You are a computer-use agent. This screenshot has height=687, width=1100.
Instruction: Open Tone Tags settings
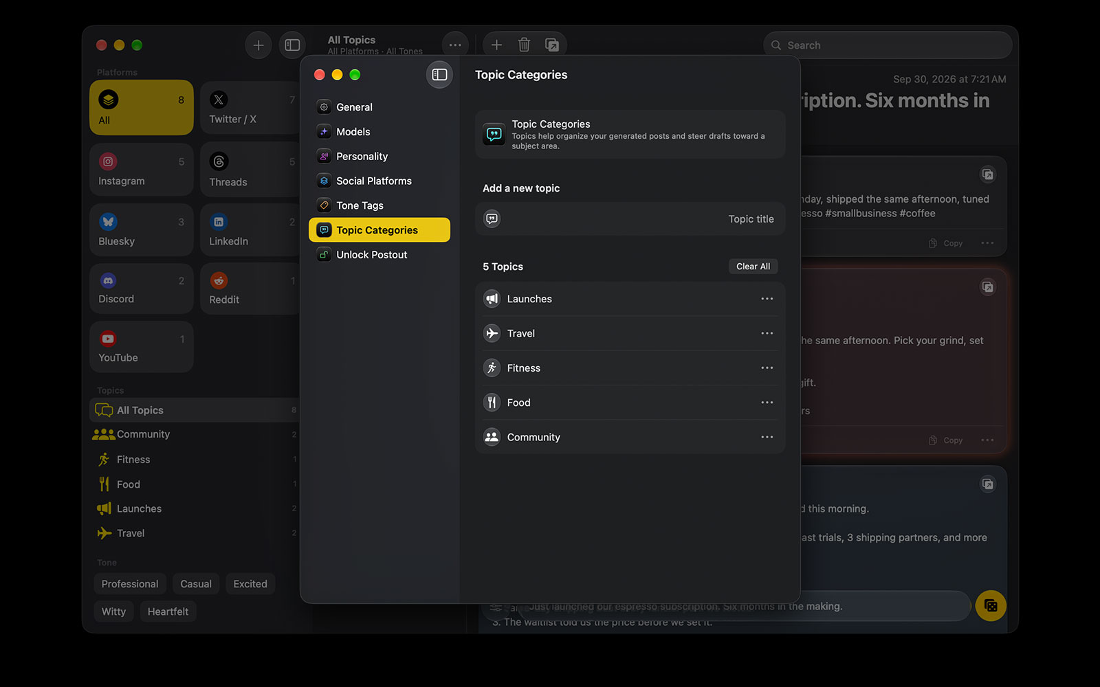tap(379, 205)
